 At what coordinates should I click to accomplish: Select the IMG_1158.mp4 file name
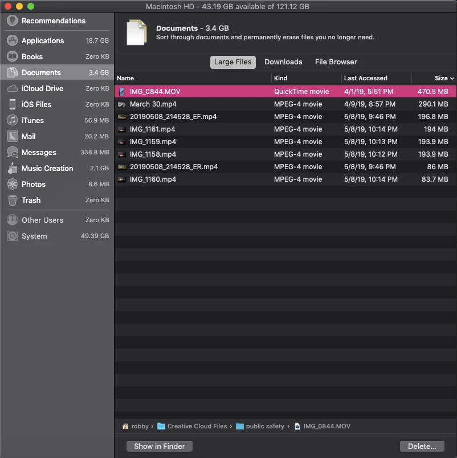coord(153,154)
